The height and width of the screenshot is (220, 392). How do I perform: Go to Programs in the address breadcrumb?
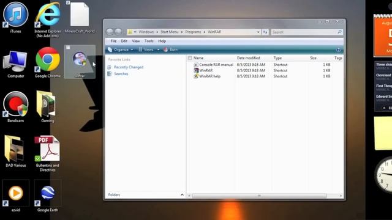coord(193,32)
